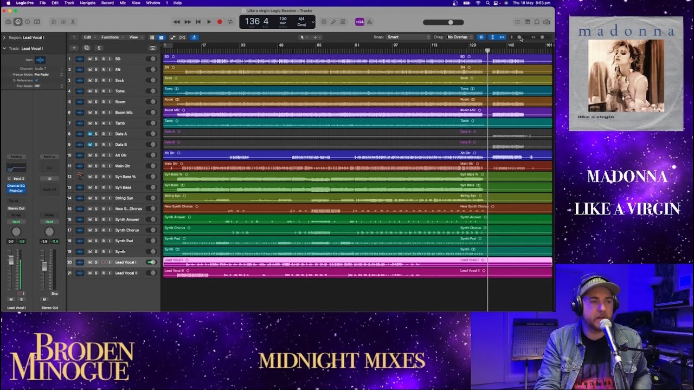Click the duplicate track icon
The width and height of the screenshot is (694, 390).
tap(87, 48)
